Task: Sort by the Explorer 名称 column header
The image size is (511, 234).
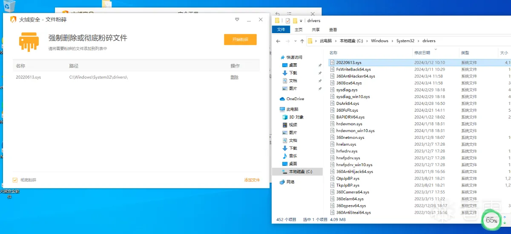Action: 370,53
